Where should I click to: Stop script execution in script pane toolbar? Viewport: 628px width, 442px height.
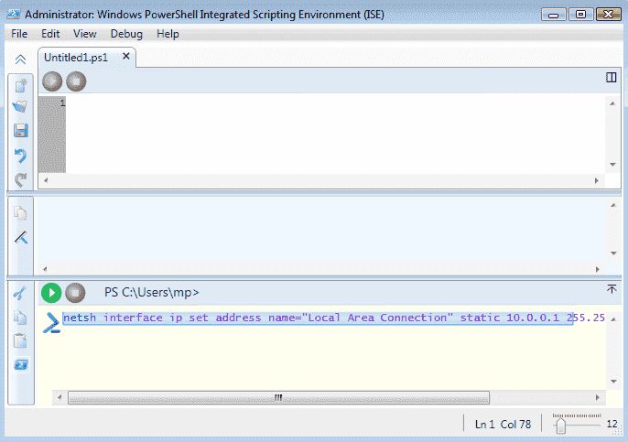(x=76, y=81)
